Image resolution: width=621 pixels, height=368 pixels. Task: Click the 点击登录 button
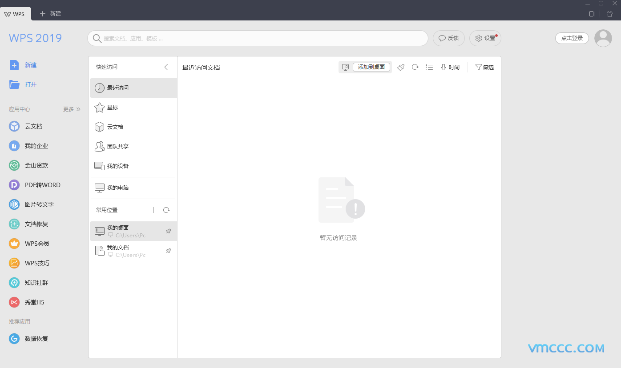572,38
